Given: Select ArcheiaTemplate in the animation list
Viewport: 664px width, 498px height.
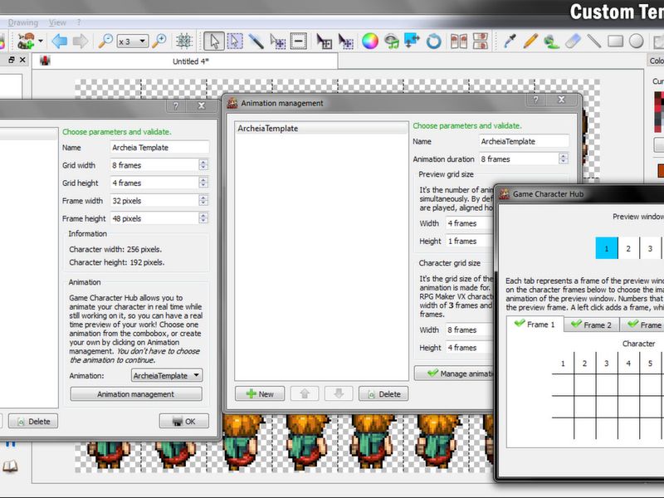Looking at the screenshot, I should [x=321, y=129].
